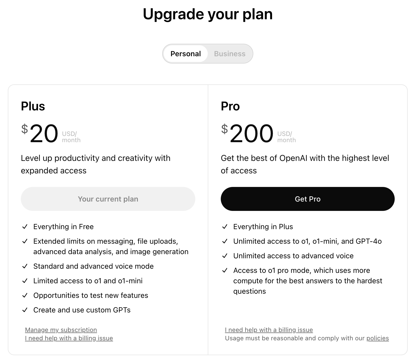The width and height of the screenshot is (415, 364).
Task: Switch to the Business plans tab
Action: pyautogui.click(x=230, y=54)
